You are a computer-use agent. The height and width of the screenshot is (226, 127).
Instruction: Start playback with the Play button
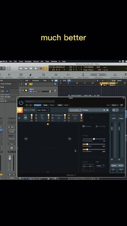[36, 68]
